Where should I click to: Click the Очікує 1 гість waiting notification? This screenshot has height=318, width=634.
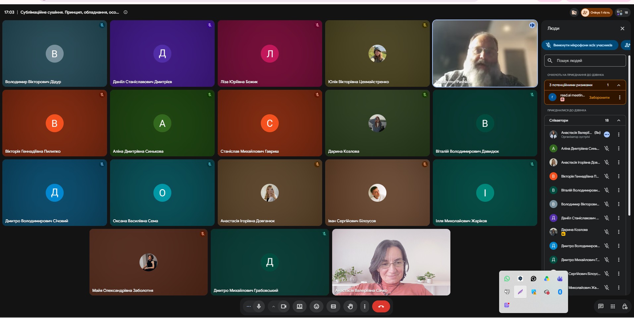(596, 13)
